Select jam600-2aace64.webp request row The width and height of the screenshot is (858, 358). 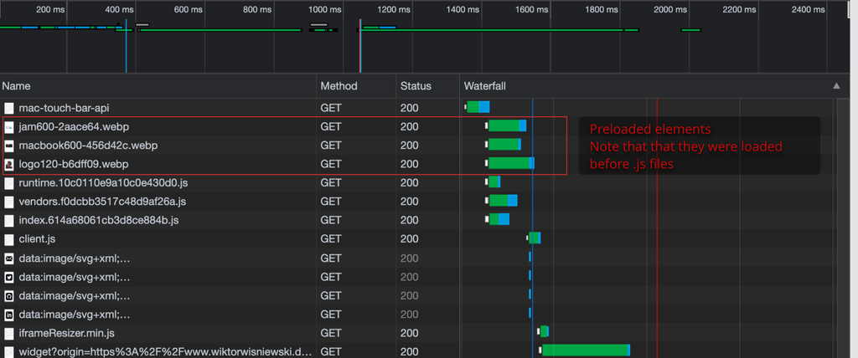[230, 127]
